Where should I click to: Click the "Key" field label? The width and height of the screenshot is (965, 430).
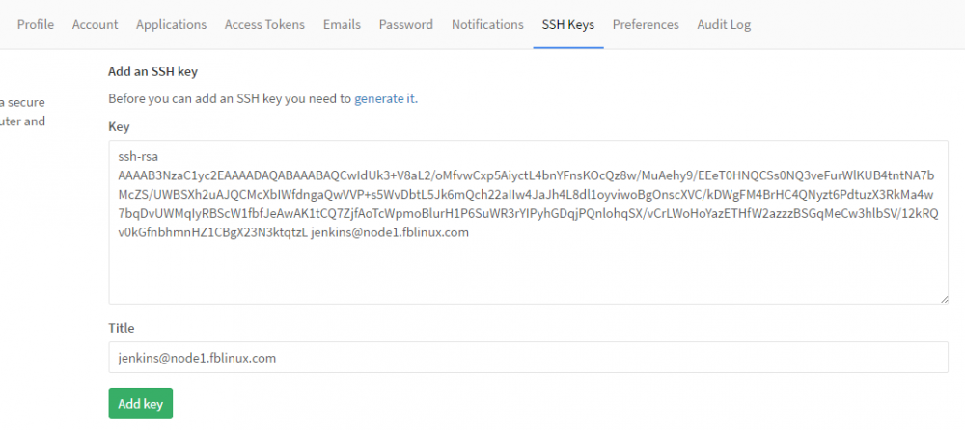click(x=119, y=126)
